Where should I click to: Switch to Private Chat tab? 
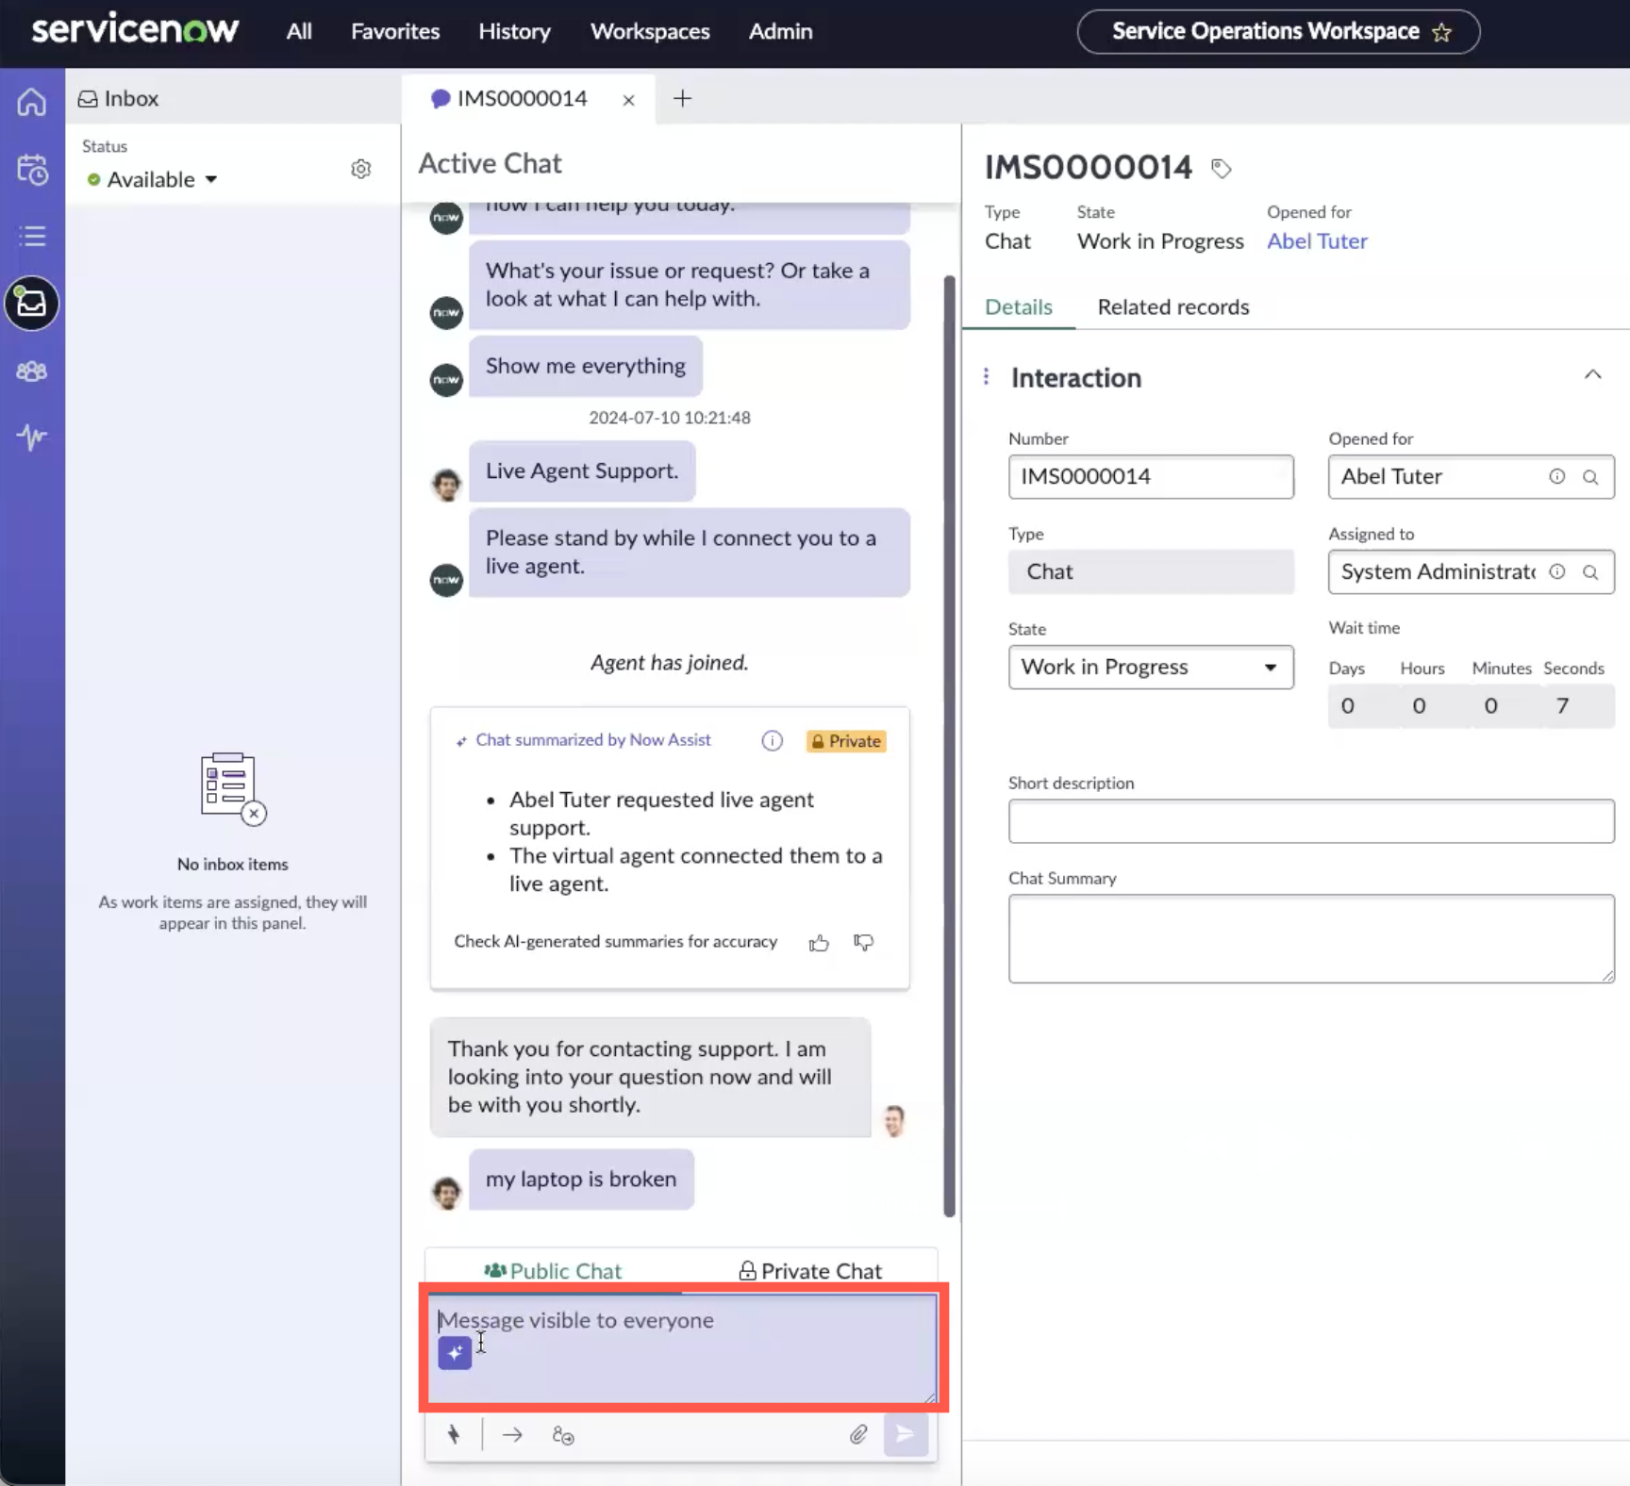point(810,1271)
